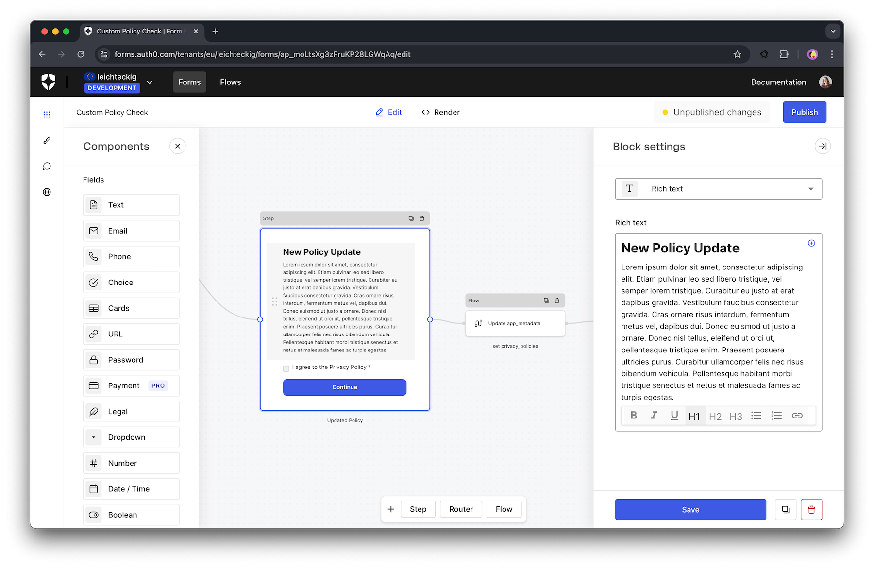Viewport: 874px width, 568px height.
Task: Open the brush style sidebar icon
Action: click(x=47, y=140)
